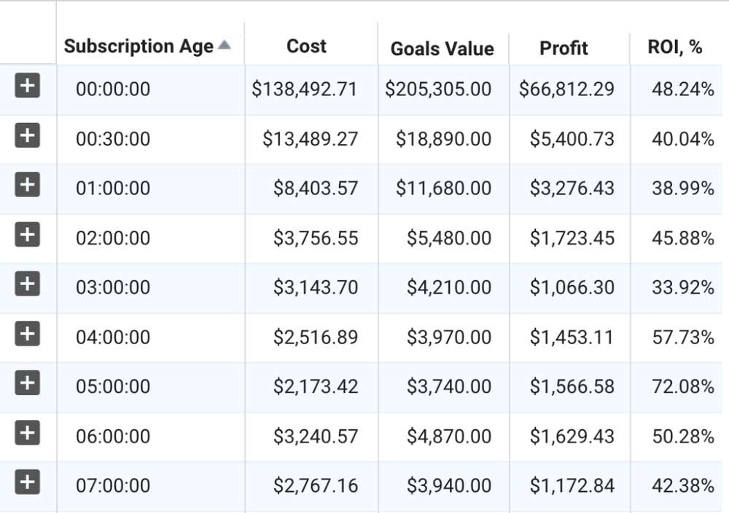Click the 72.08% ROI cell
Image resolution: width=729 pixels, height=513 pixels.
(682, 386)
